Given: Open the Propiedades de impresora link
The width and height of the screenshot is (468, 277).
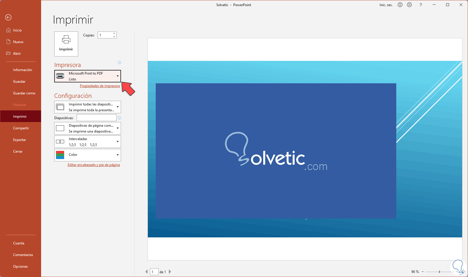Looking at the screenshot, I should point(100,86).
